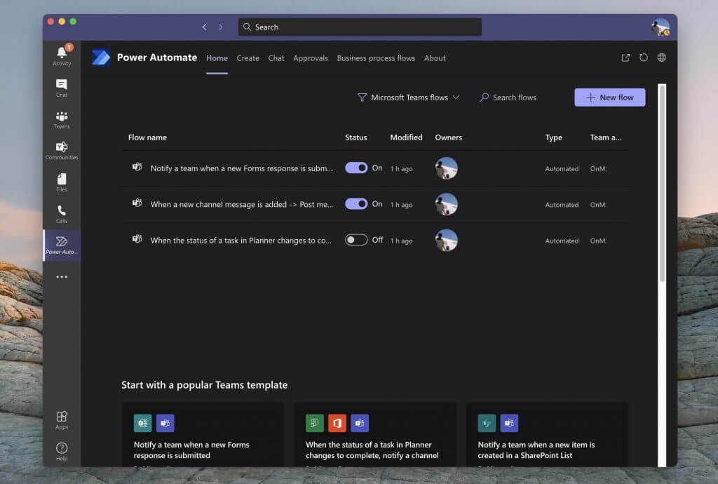718x484 pixels.
Task: Click owner avatar of channel message flow
Action: point(446,203)
